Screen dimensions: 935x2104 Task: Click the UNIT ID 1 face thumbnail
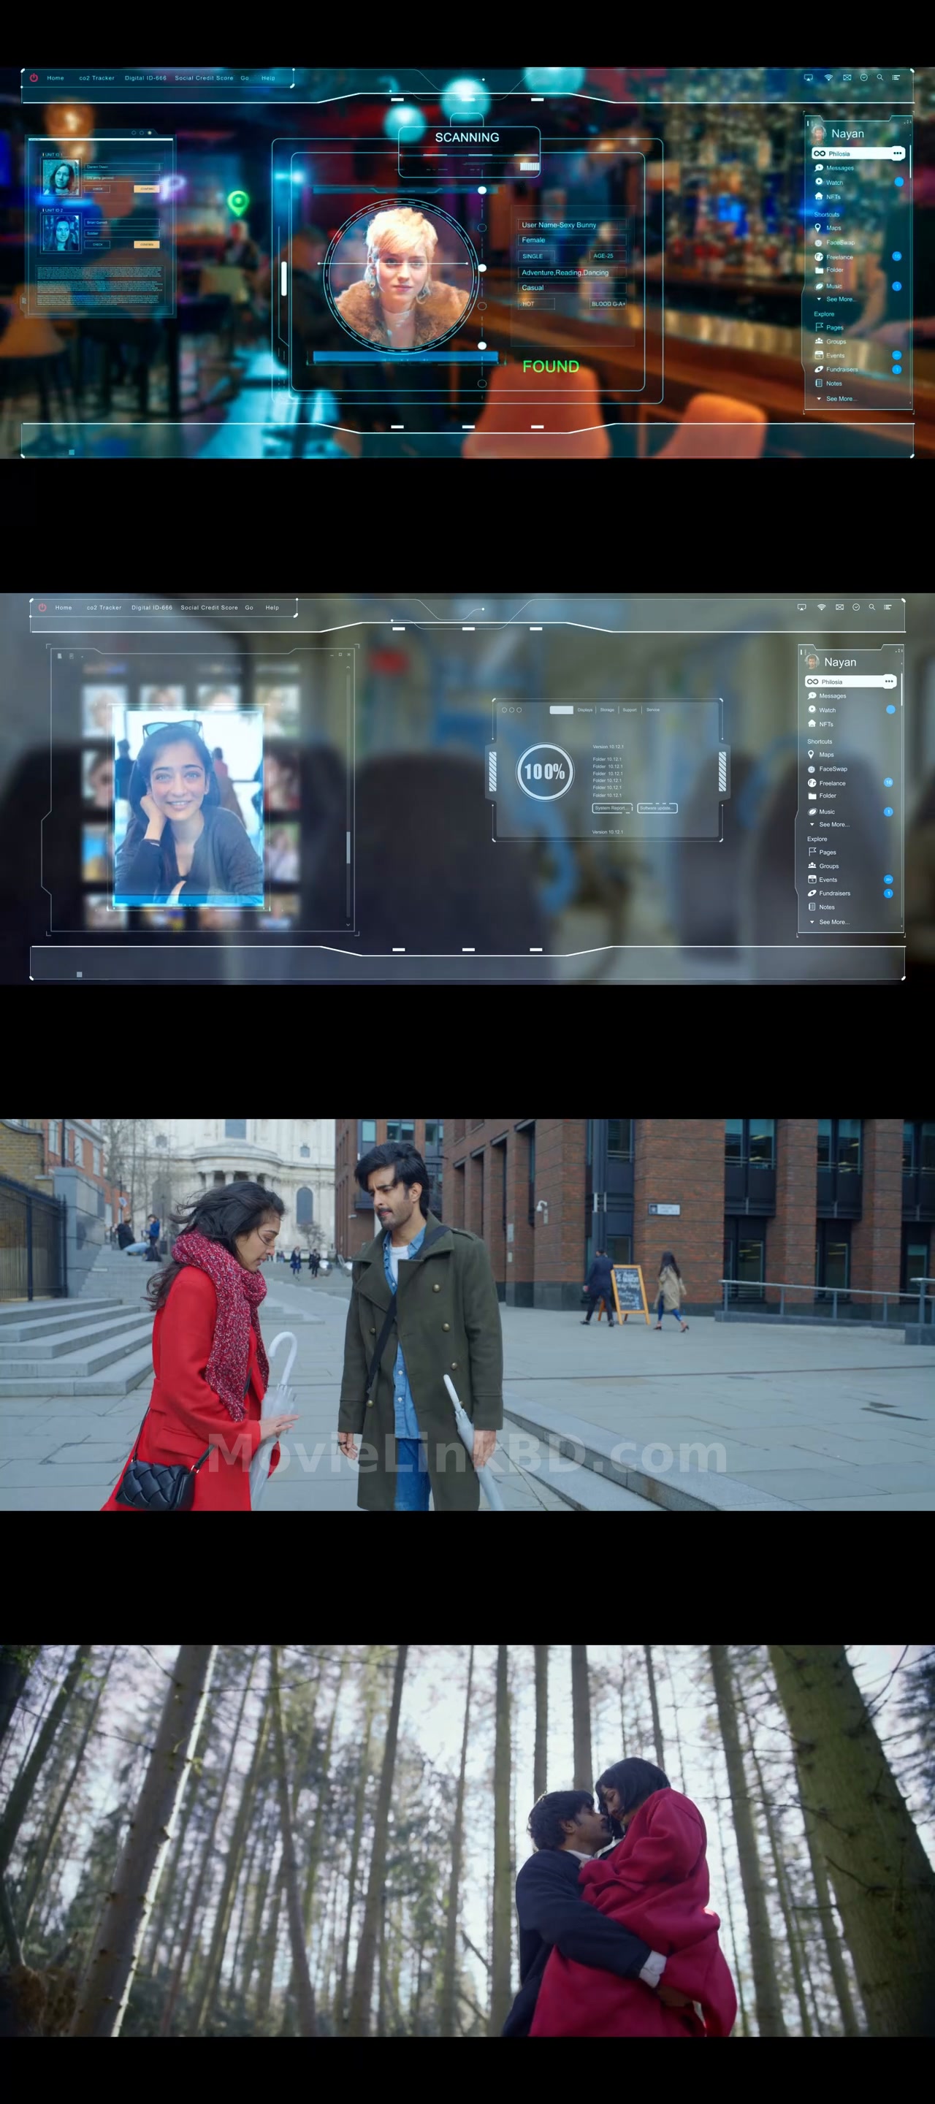pos(61,176)
